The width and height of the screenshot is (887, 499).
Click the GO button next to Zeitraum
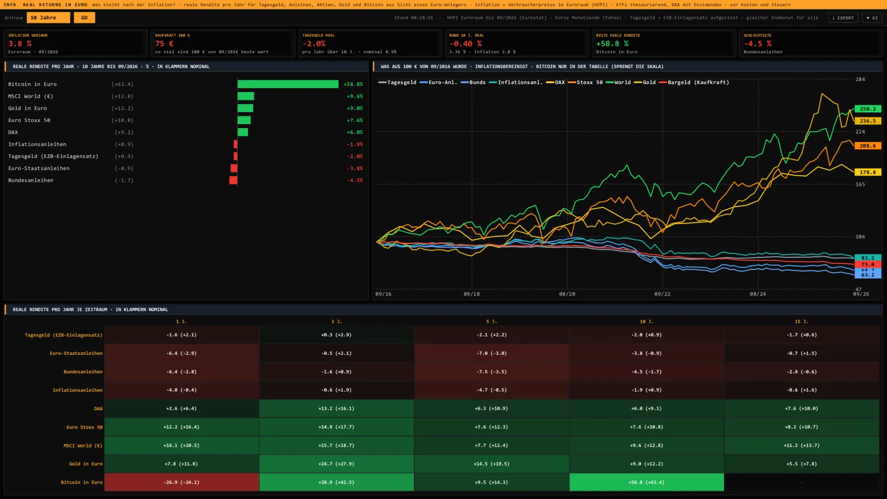(84, 18)
